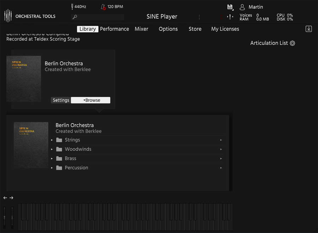This screenshot has width=318, height=233.
Task: Click the RAM 0.0 MB readout
Action: [x=254, y=19]
